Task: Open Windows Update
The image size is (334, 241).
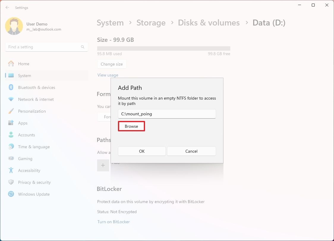Action: tap(33, 194)
